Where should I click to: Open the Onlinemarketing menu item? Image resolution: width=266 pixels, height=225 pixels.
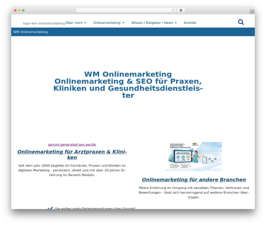tap(107, 23)
